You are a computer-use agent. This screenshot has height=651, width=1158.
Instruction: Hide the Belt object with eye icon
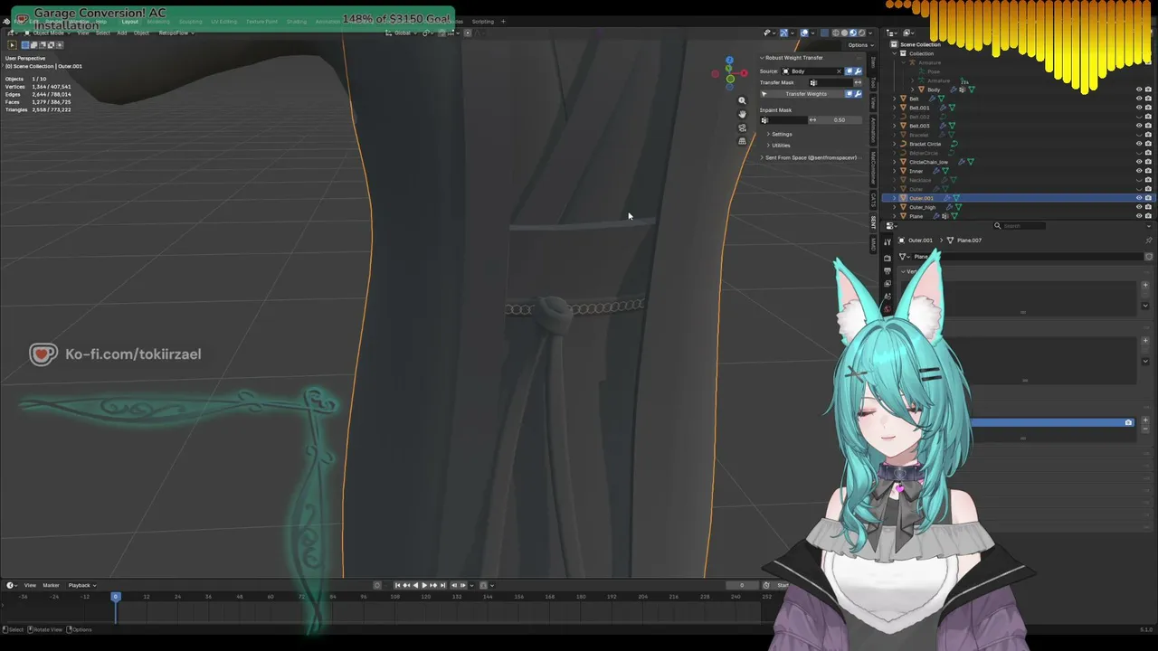1139,99
